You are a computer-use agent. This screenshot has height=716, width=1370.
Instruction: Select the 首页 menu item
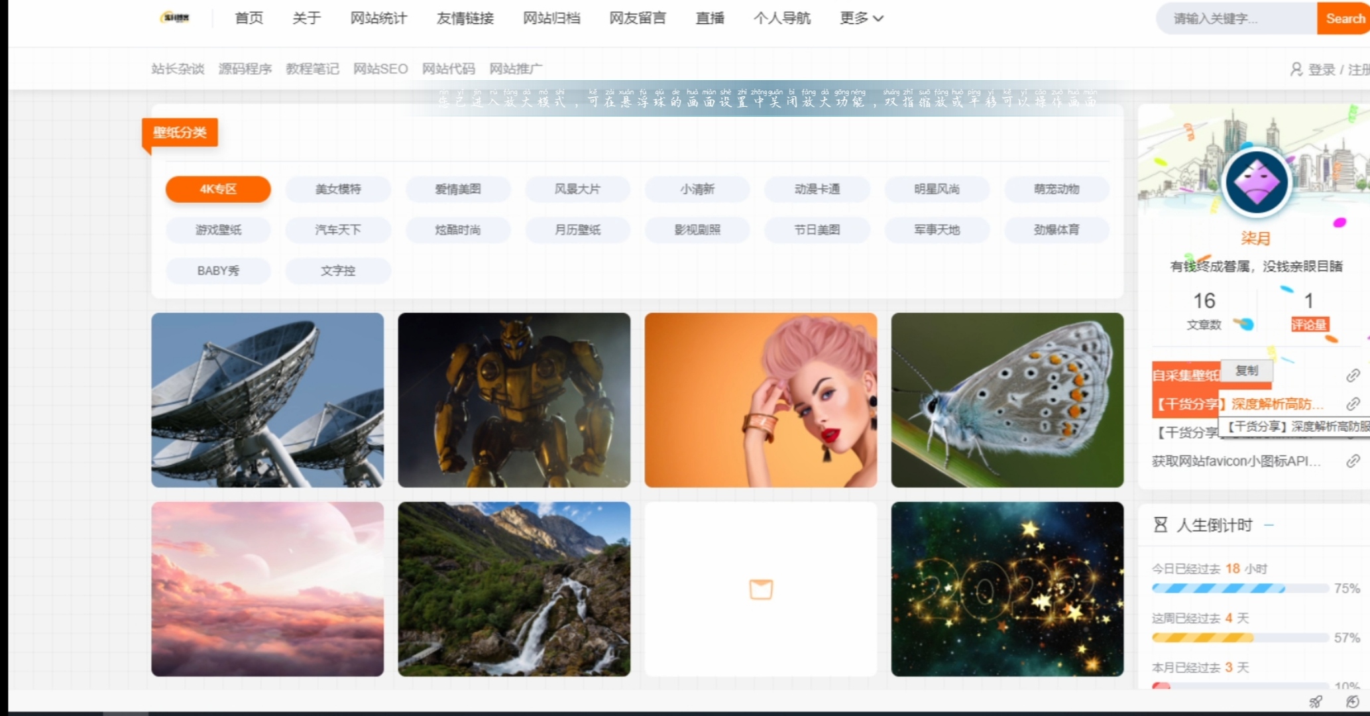(245, 17)
